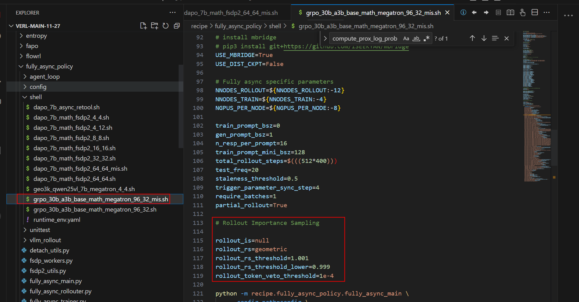Screen dimensions: 579x302
Task: Open dapo_7b_math_fsdp2_4_4.sh
Action: (x=71, y=117)
